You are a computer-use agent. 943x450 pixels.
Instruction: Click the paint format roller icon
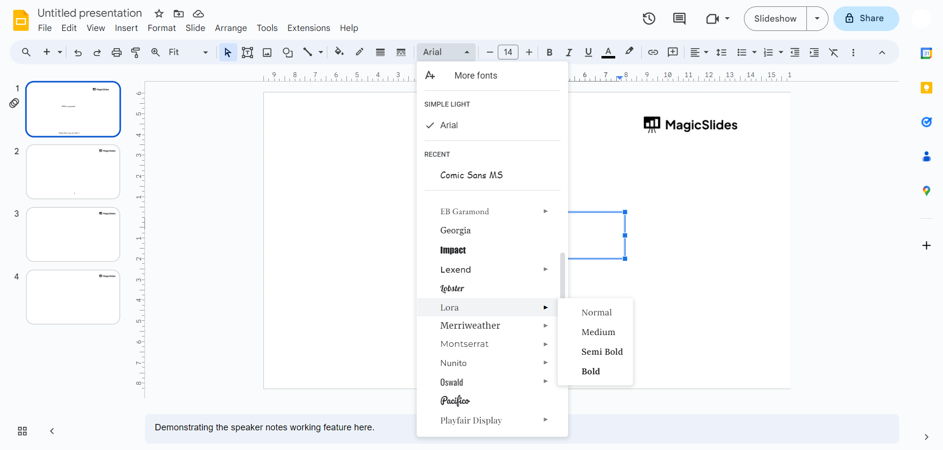(x=136, y=52)
